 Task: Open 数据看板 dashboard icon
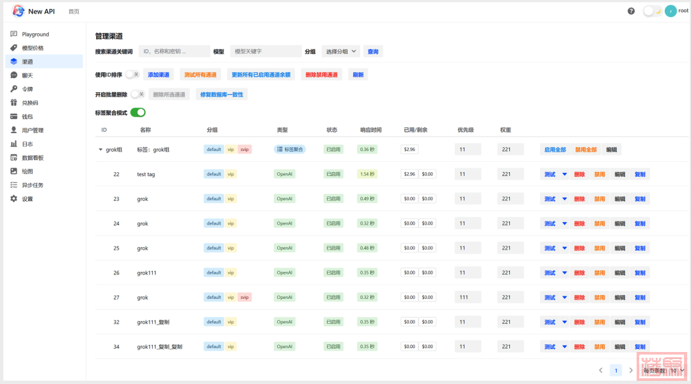[14, 157]
